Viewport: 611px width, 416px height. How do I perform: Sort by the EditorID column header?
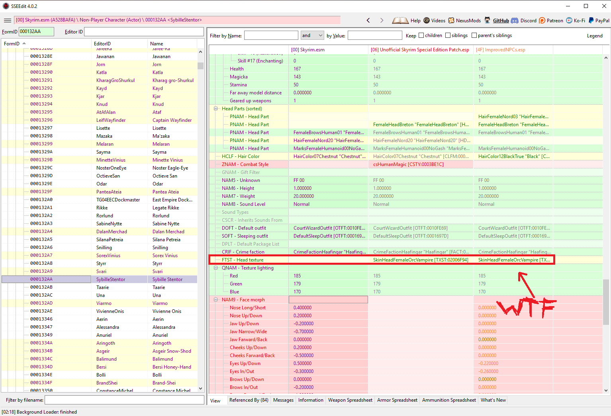[x=119, y=43]
